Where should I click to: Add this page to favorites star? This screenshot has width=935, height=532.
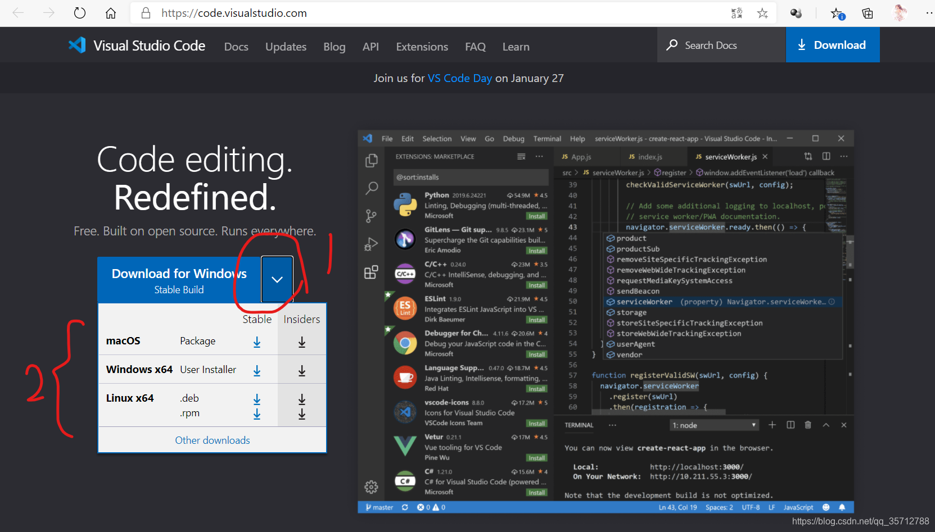762,13
